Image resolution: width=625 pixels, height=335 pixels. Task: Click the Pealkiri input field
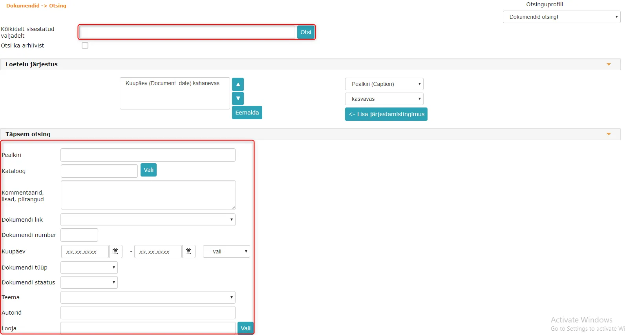coord(148,155)
